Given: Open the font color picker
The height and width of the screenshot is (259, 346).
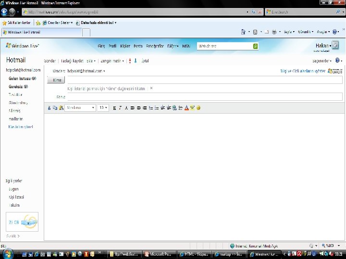Looking at the screenshot, I should pyautogui.click(x=186, y=108).
